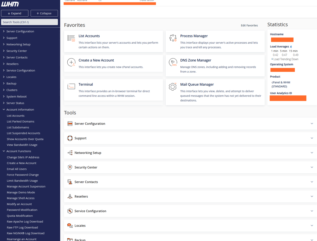This screenshot has width=317, height=241.
Task: Expand the Resellers tools section chevron
Action: pyautogui.click(x=312, y=196)
